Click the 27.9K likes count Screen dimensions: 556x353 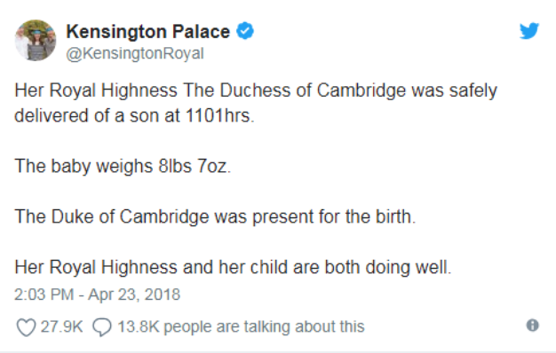(x=61, y=326)
